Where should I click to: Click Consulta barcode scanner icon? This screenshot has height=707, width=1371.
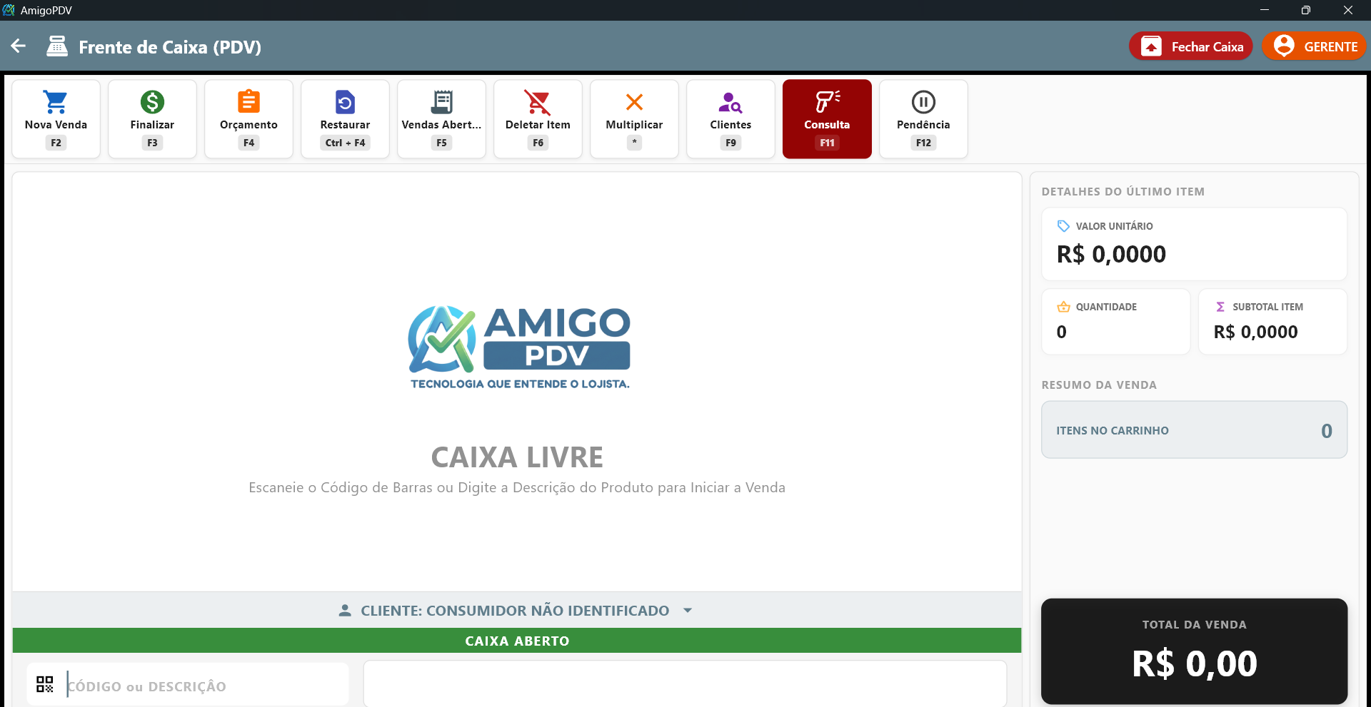point(827,101)
